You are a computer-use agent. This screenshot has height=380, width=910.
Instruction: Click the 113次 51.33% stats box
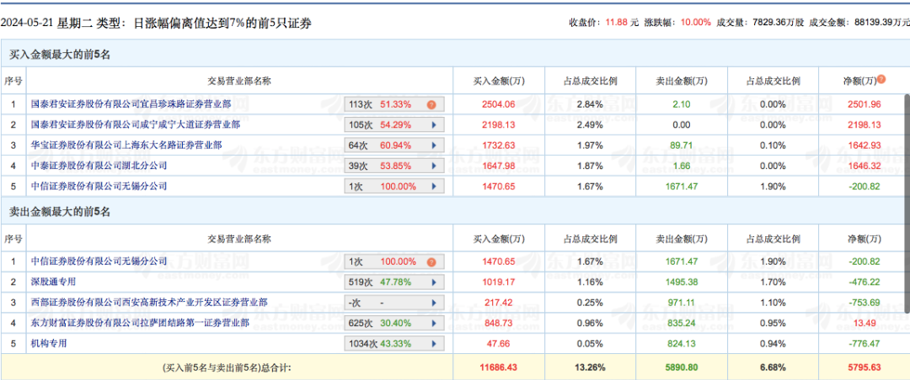[x=394, y=105]
